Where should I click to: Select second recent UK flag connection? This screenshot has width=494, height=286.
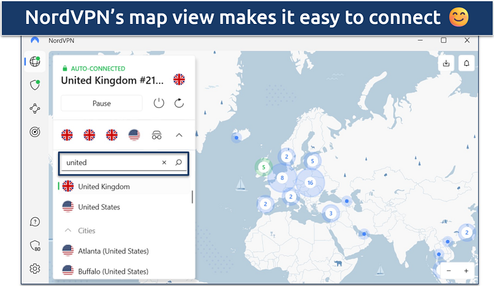(x=89, y=135)
